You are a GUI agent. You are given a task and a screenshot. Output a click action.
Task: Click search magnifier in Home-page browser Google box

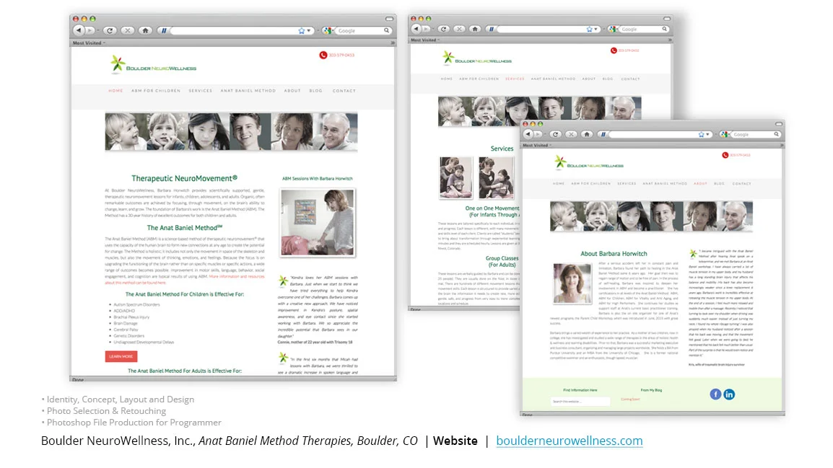point(387,31)
